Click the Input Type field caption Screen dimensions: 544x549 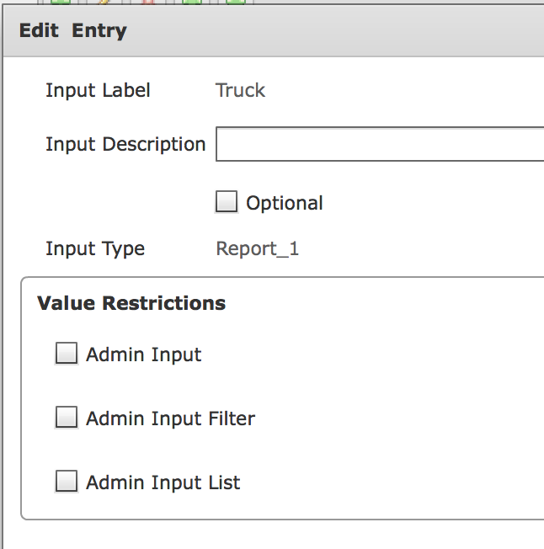coord(95,249)
